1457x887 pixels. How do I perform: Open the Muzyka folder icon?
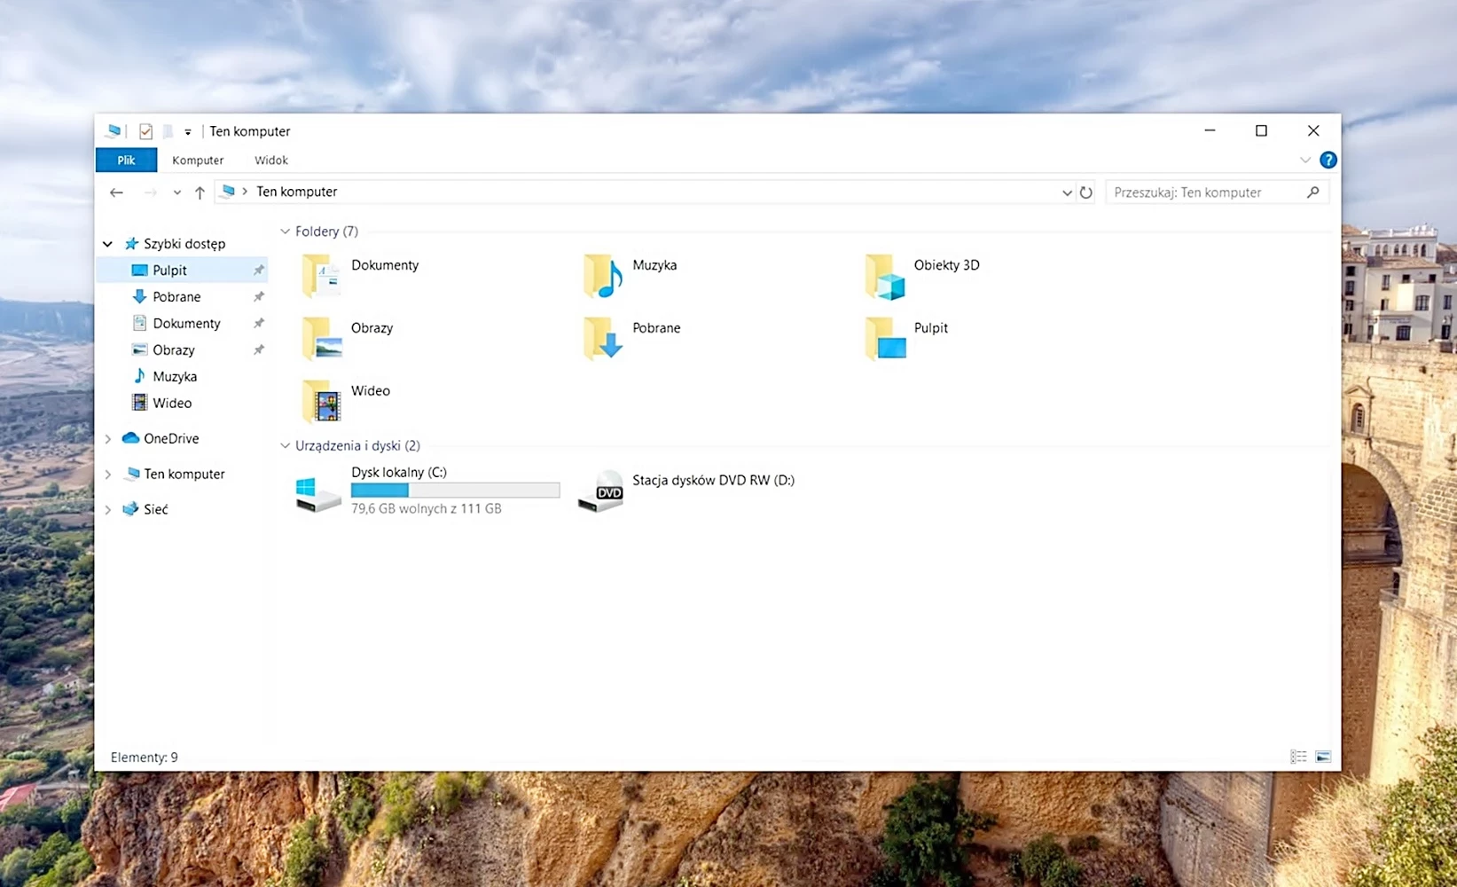coord(603,276)
